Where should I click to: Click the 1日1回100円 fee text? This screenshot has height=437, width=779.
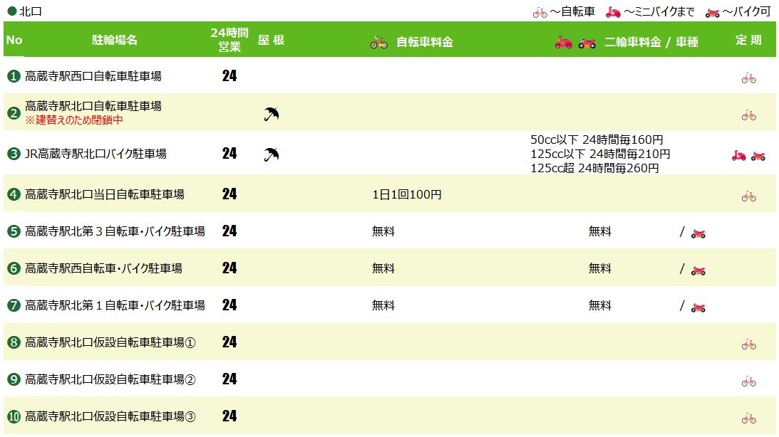(407, 194)
